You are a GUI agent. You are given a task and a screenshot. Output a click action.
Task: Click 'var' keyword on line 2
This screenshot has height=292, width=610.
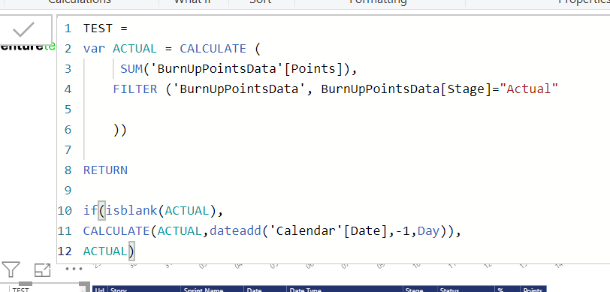click(94, 49)
